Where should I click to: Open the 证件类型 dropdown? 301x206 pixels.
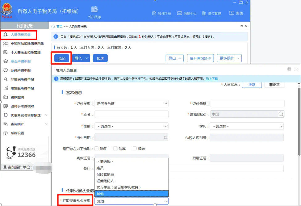pos(132,103)
